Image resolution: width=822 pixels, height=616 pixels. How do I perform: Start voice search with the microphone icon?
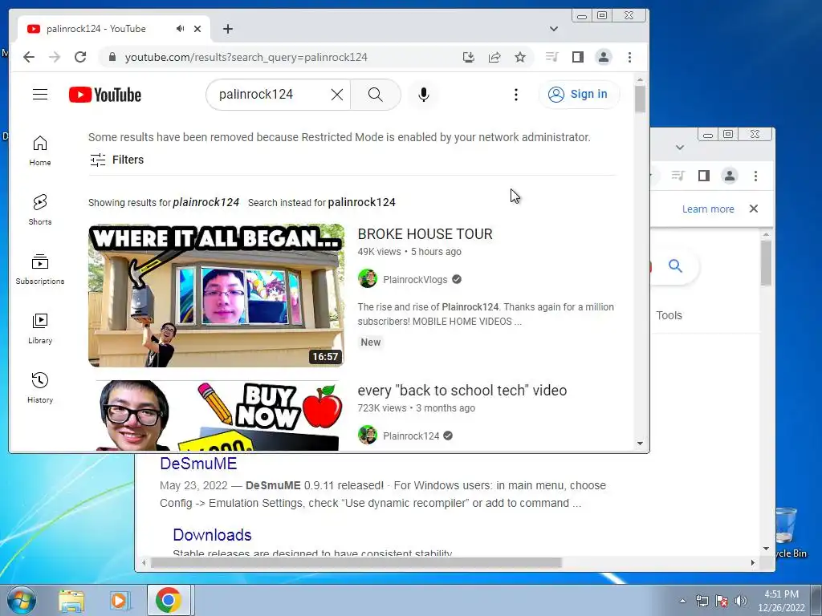click(x=424, y=95)
